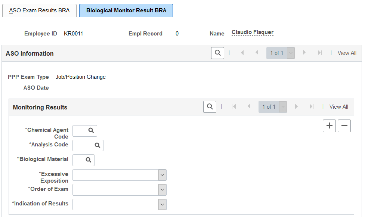Open the Monitoring Results search lookup
Viewport: 365px width, 217px height.
209,106
